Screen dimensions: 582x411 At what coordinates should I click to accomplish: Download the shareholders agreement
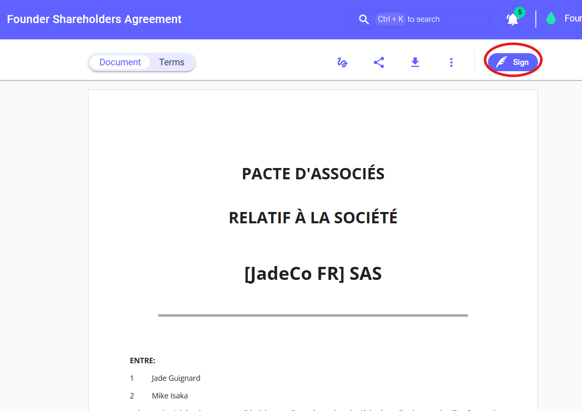point(415,62)
